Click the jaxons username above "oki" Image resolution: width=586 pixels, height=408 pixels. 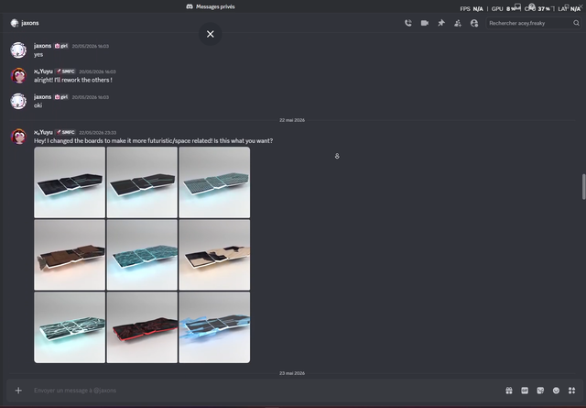point(43,96)
